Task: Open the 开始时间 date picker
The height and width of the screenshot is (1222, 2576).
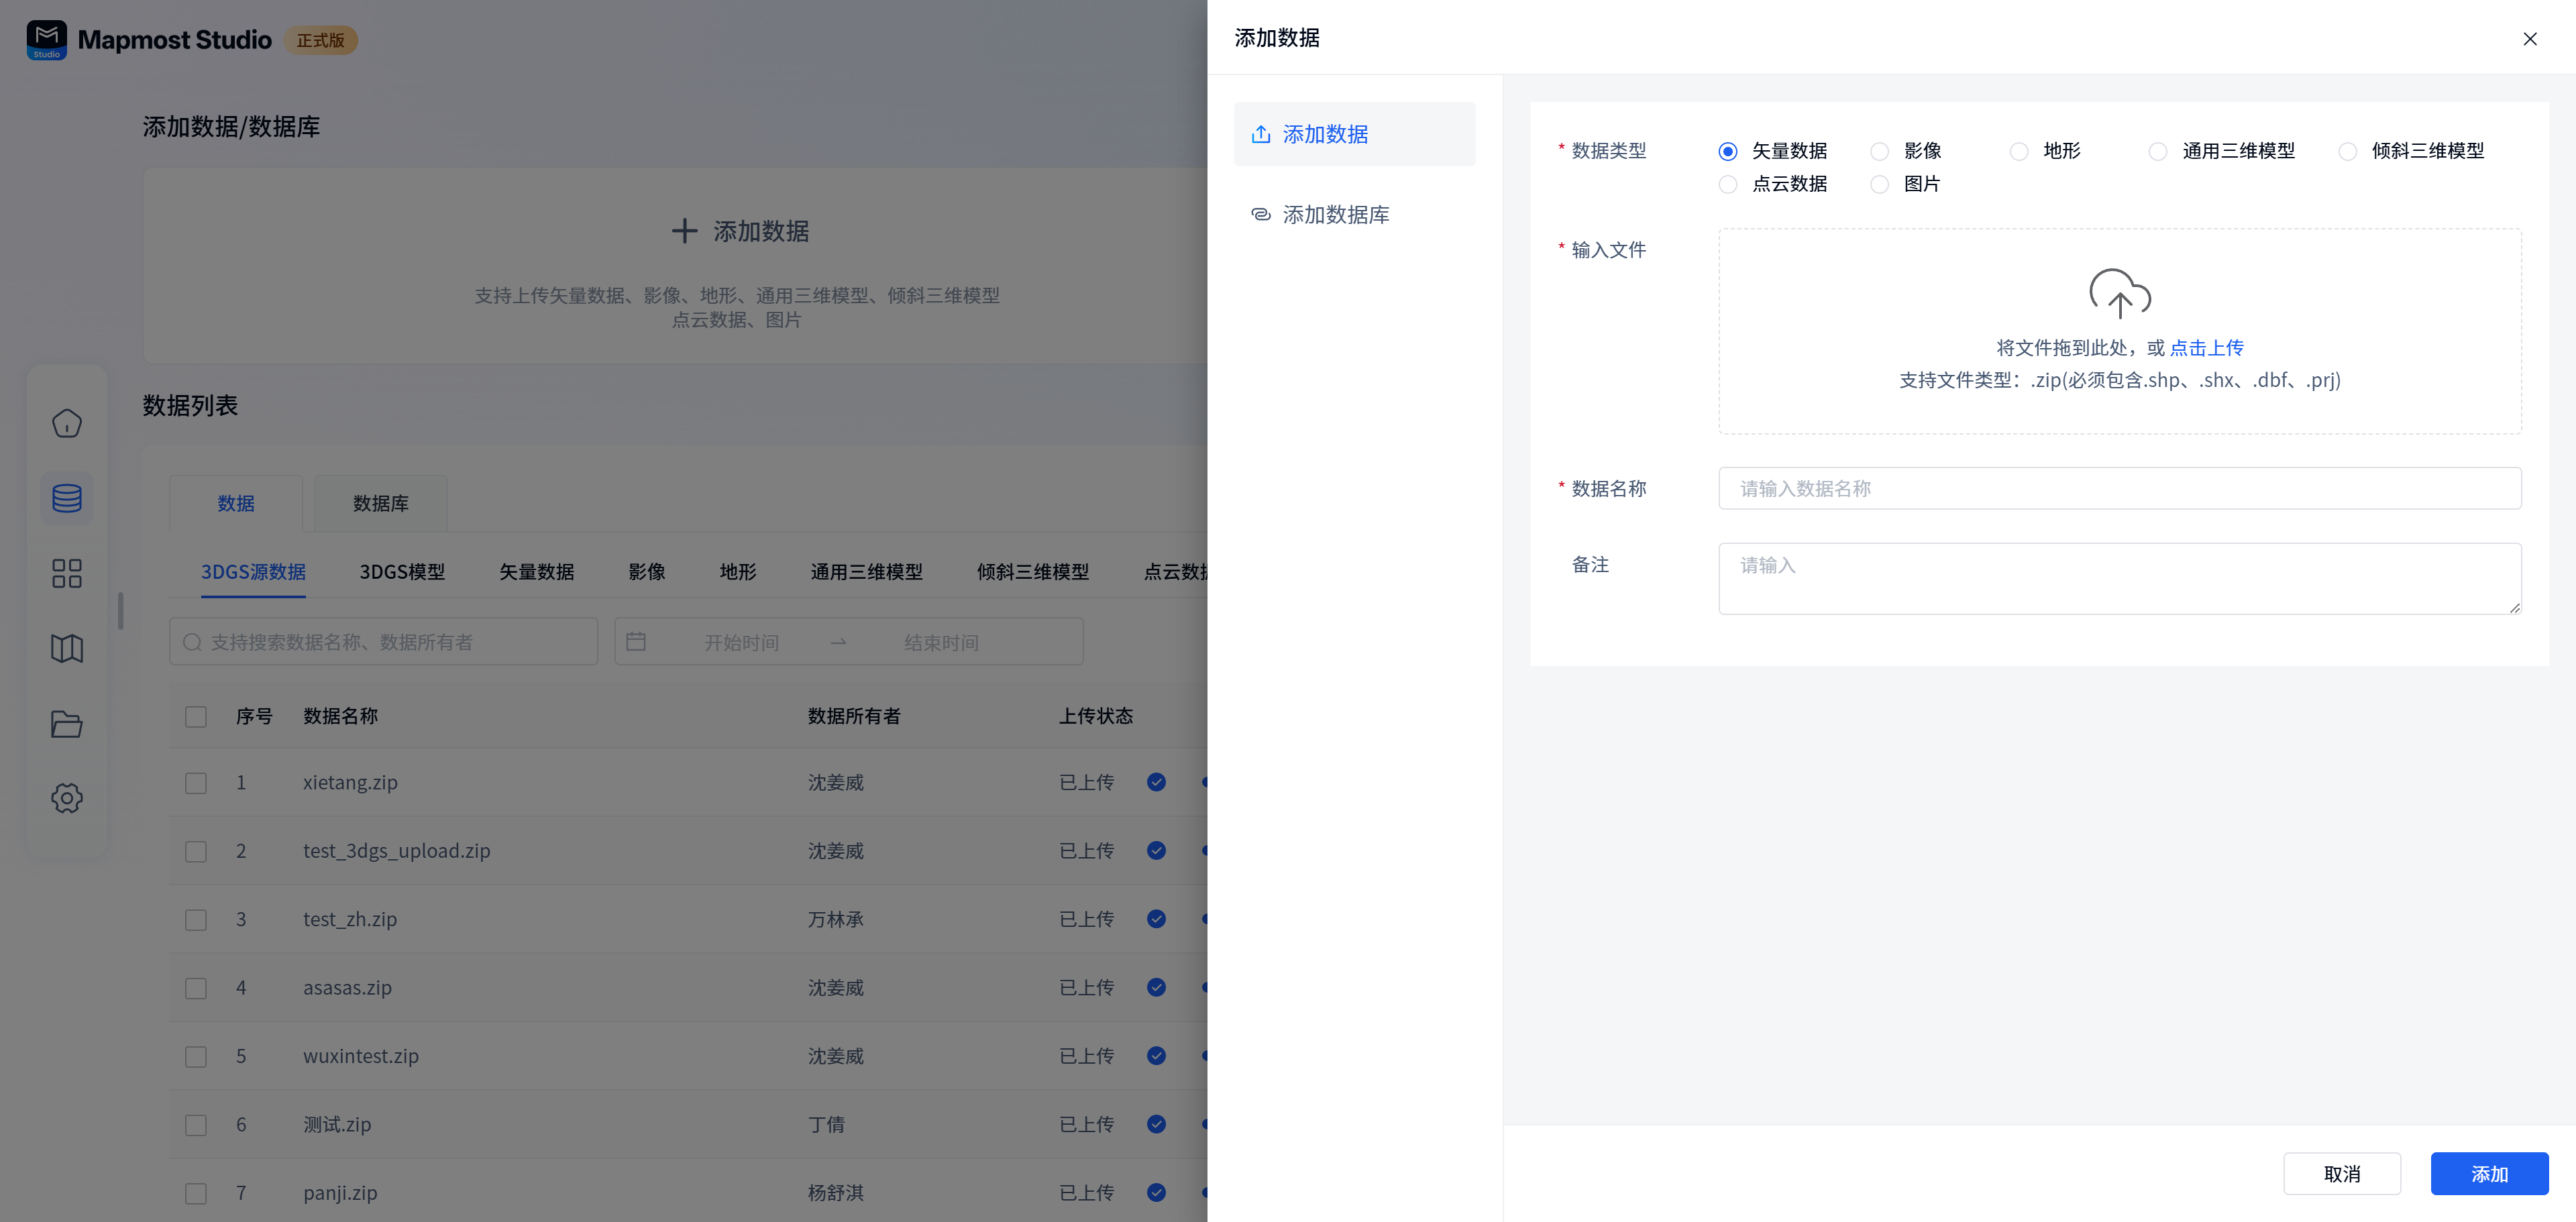Action: pos(741,642)
